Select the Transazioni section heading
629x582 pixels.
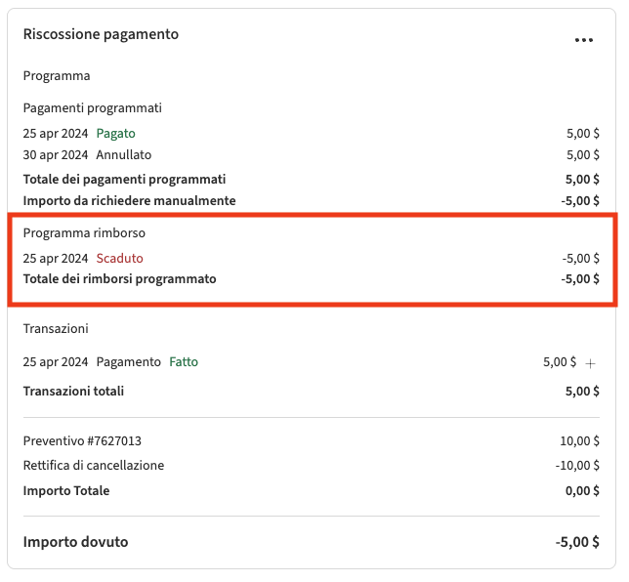56,328
